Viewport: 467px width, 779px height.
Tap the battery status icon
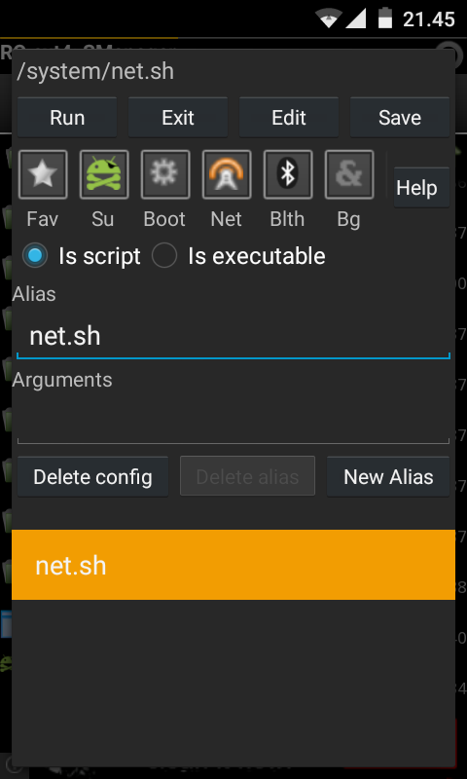pyautogui.click(x=385, y=18)
